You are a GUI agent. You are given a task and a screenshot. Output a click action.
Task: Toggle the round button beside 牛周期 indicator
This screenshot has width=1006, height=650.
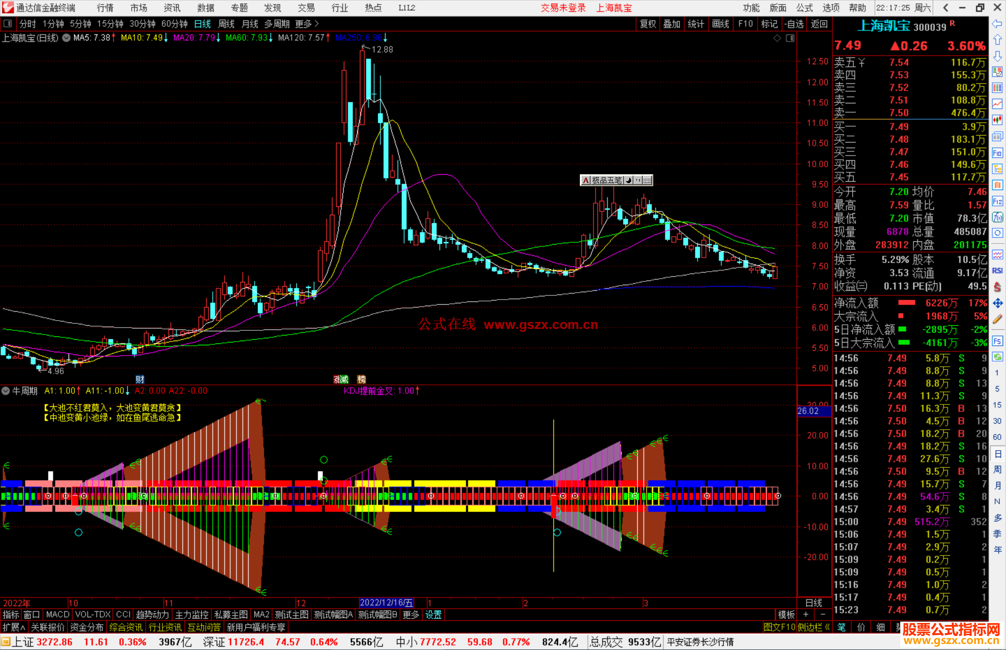pyautogui.click(x=6, y=391)
